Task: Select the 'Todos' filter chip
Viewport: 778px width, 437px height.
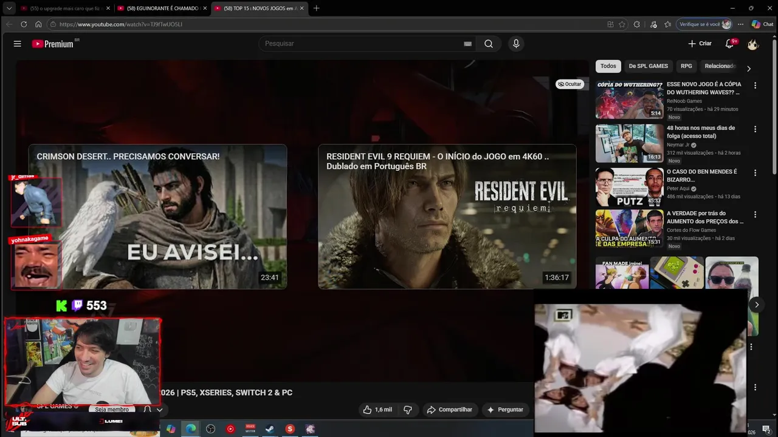Action: pos(608,66)
